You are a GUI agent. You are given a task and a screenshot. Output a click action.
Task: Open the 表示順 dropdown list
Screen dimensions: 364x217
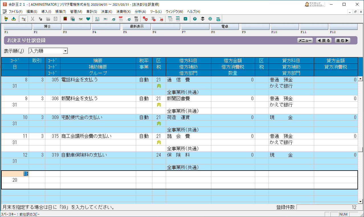(x=65, y=51)
